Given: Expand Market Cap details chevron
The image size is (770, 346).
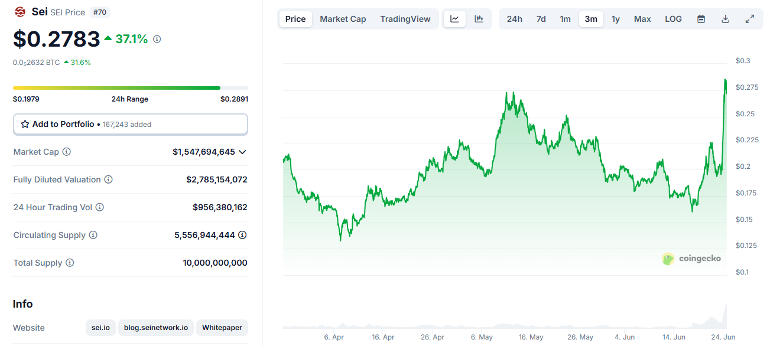Looking at the screenshot, I should pyautogui.click(x=242, y=152).
